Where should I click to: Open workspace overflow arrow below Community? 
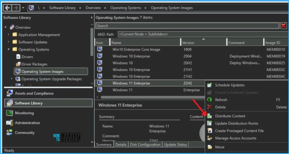click(x=92, y=142)
